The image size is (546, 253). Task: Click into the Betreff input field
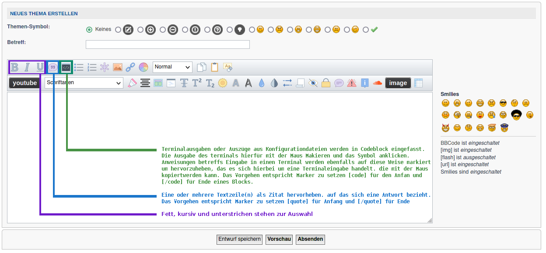168,44
